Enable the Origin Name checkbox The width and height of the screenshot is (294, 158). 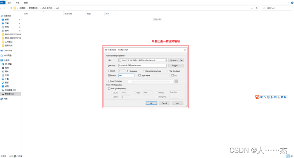coord(139,76)
